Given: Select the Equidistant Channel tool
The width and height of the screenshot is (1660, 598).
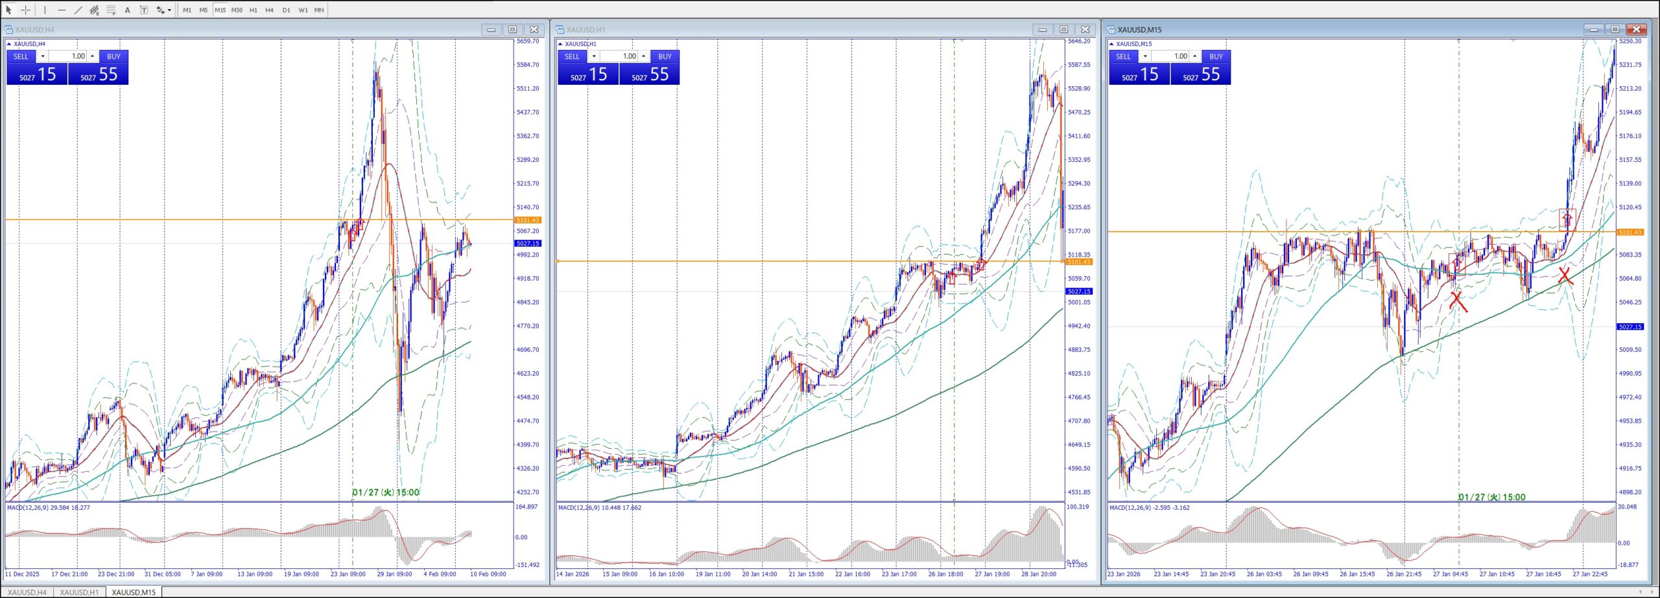Looking at the screenshot, I should (94, 10).
